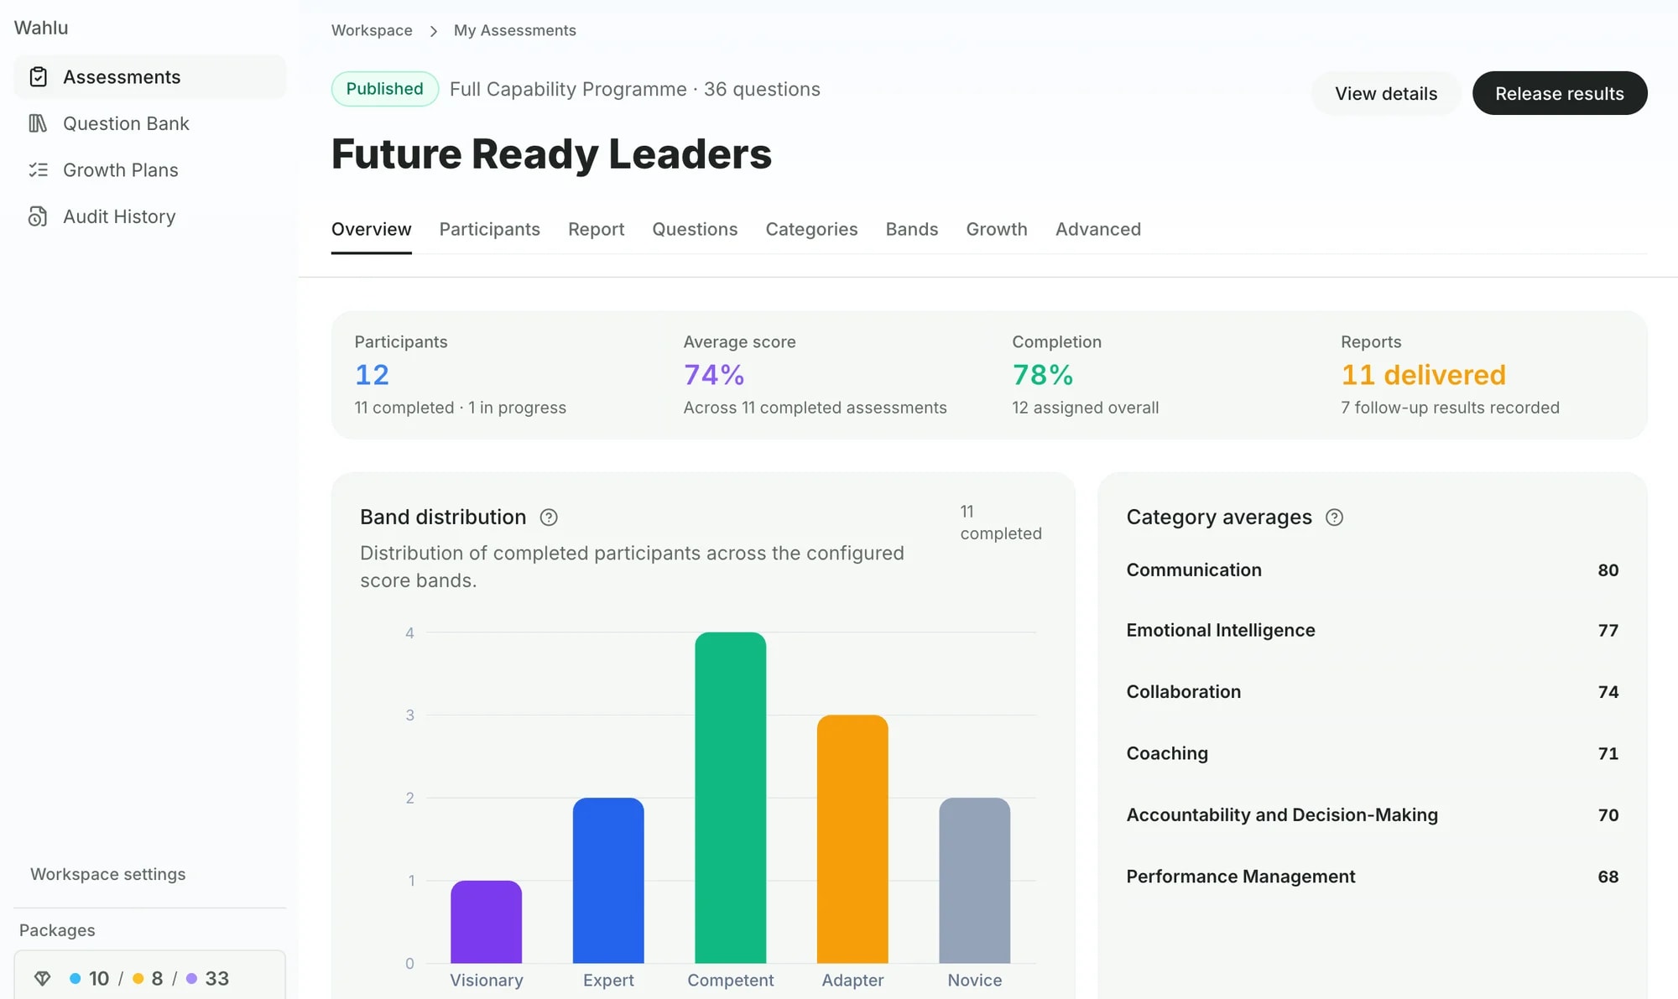
Task: Select the Overview tab
Action: pos(372,229)
